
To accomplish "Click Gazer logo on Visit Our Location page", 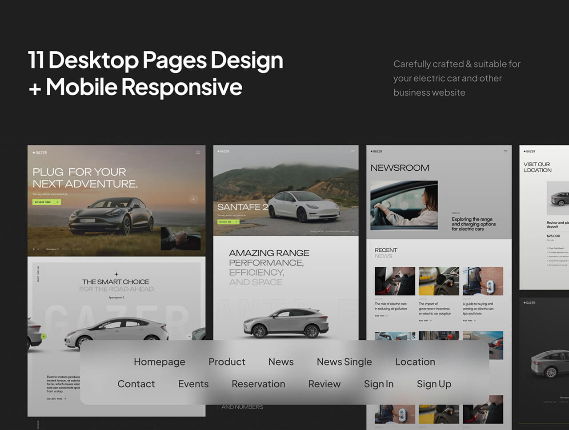I will tap(529, 151).
